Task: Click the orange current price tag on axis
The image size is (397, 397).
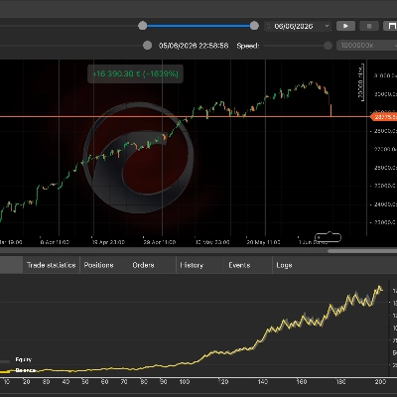Action: point(384,117)
